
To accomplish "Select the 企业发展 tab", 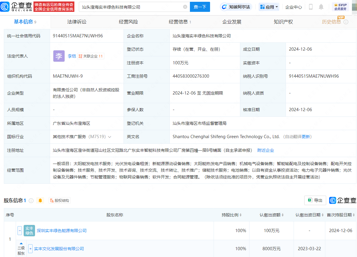I will point(232,22).
